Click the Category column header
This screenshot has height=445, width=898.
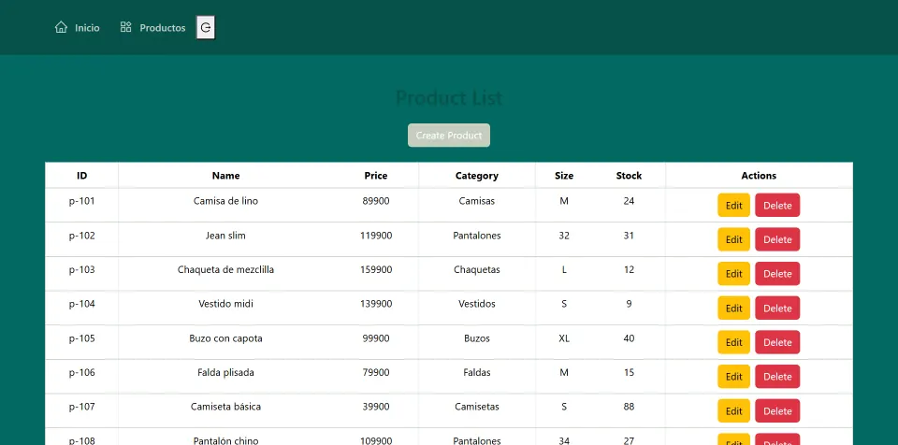pos(476,175)
